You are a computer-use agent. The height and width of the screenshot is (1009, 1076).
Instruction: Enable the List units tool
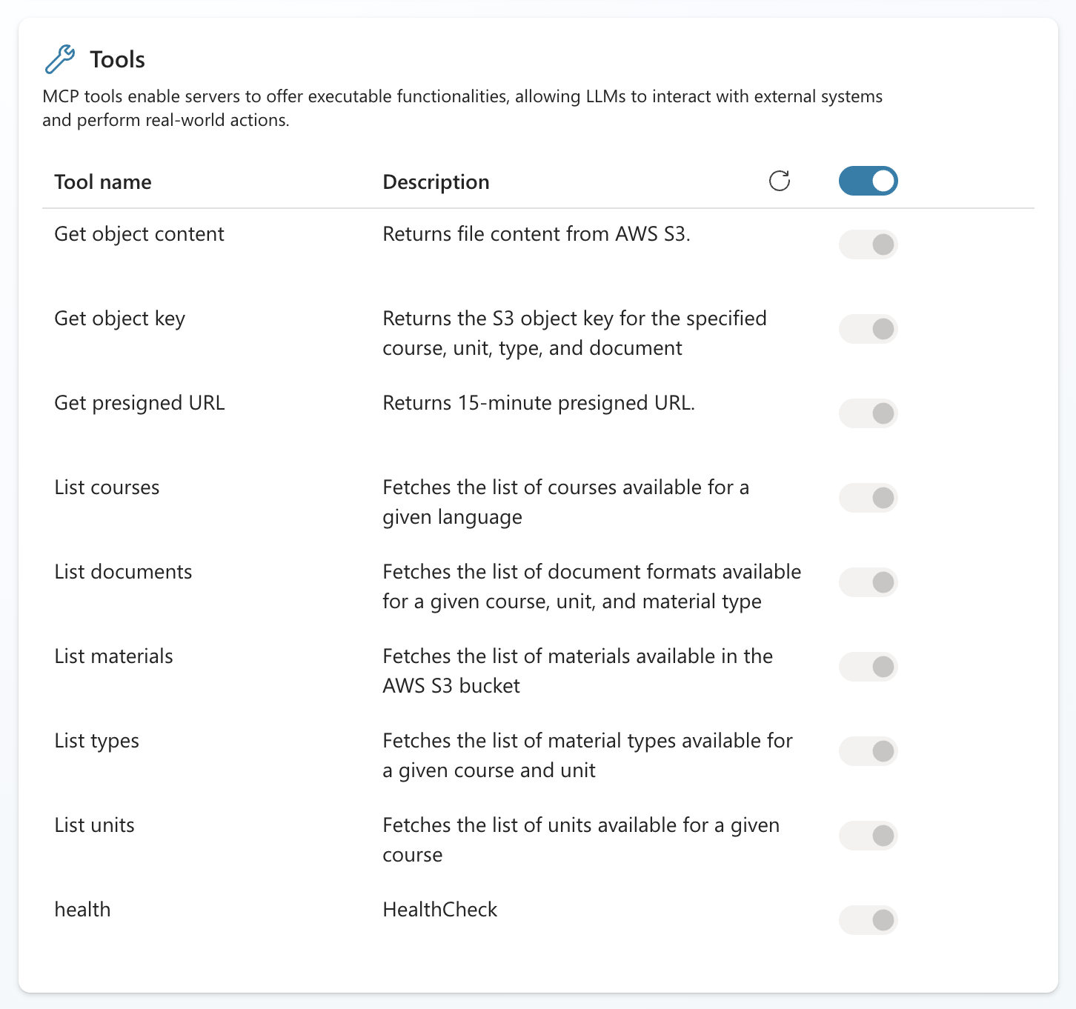click(868, 835)
